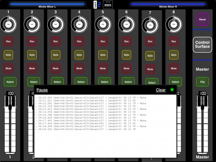This screenshot has height=162, width=216.
Task: Click the green MIDI activity LED
Action: coord(172,90)
